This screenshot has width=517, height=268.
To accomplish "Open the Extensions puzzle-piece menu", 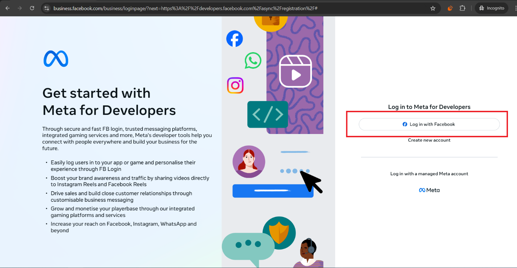I will coord(462,8).
